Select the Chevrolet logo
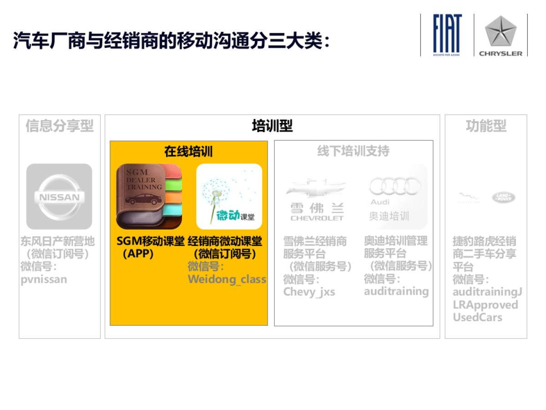The image size is (546, 410). pos(317,187)
